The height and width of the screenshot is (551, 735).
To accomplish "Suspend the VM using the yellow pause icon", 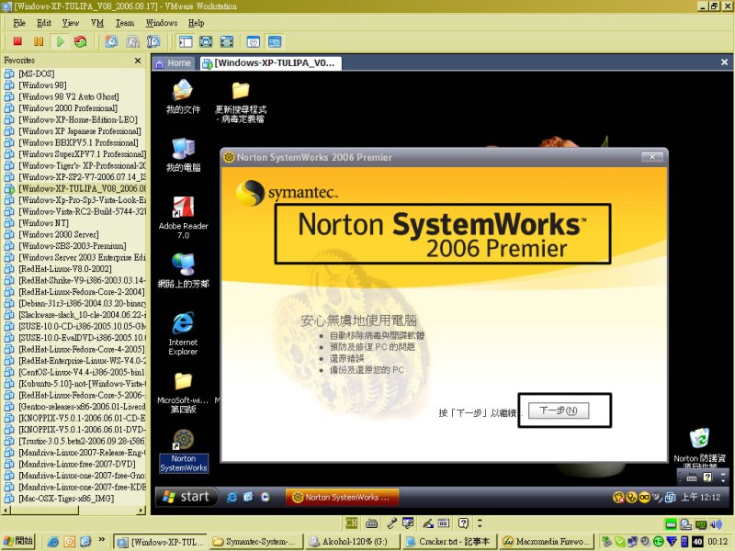I will coord(39,41).
